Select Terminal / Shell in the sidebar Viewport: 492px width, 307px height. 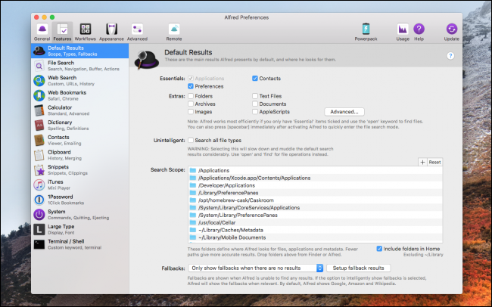(x=80, y=244)
